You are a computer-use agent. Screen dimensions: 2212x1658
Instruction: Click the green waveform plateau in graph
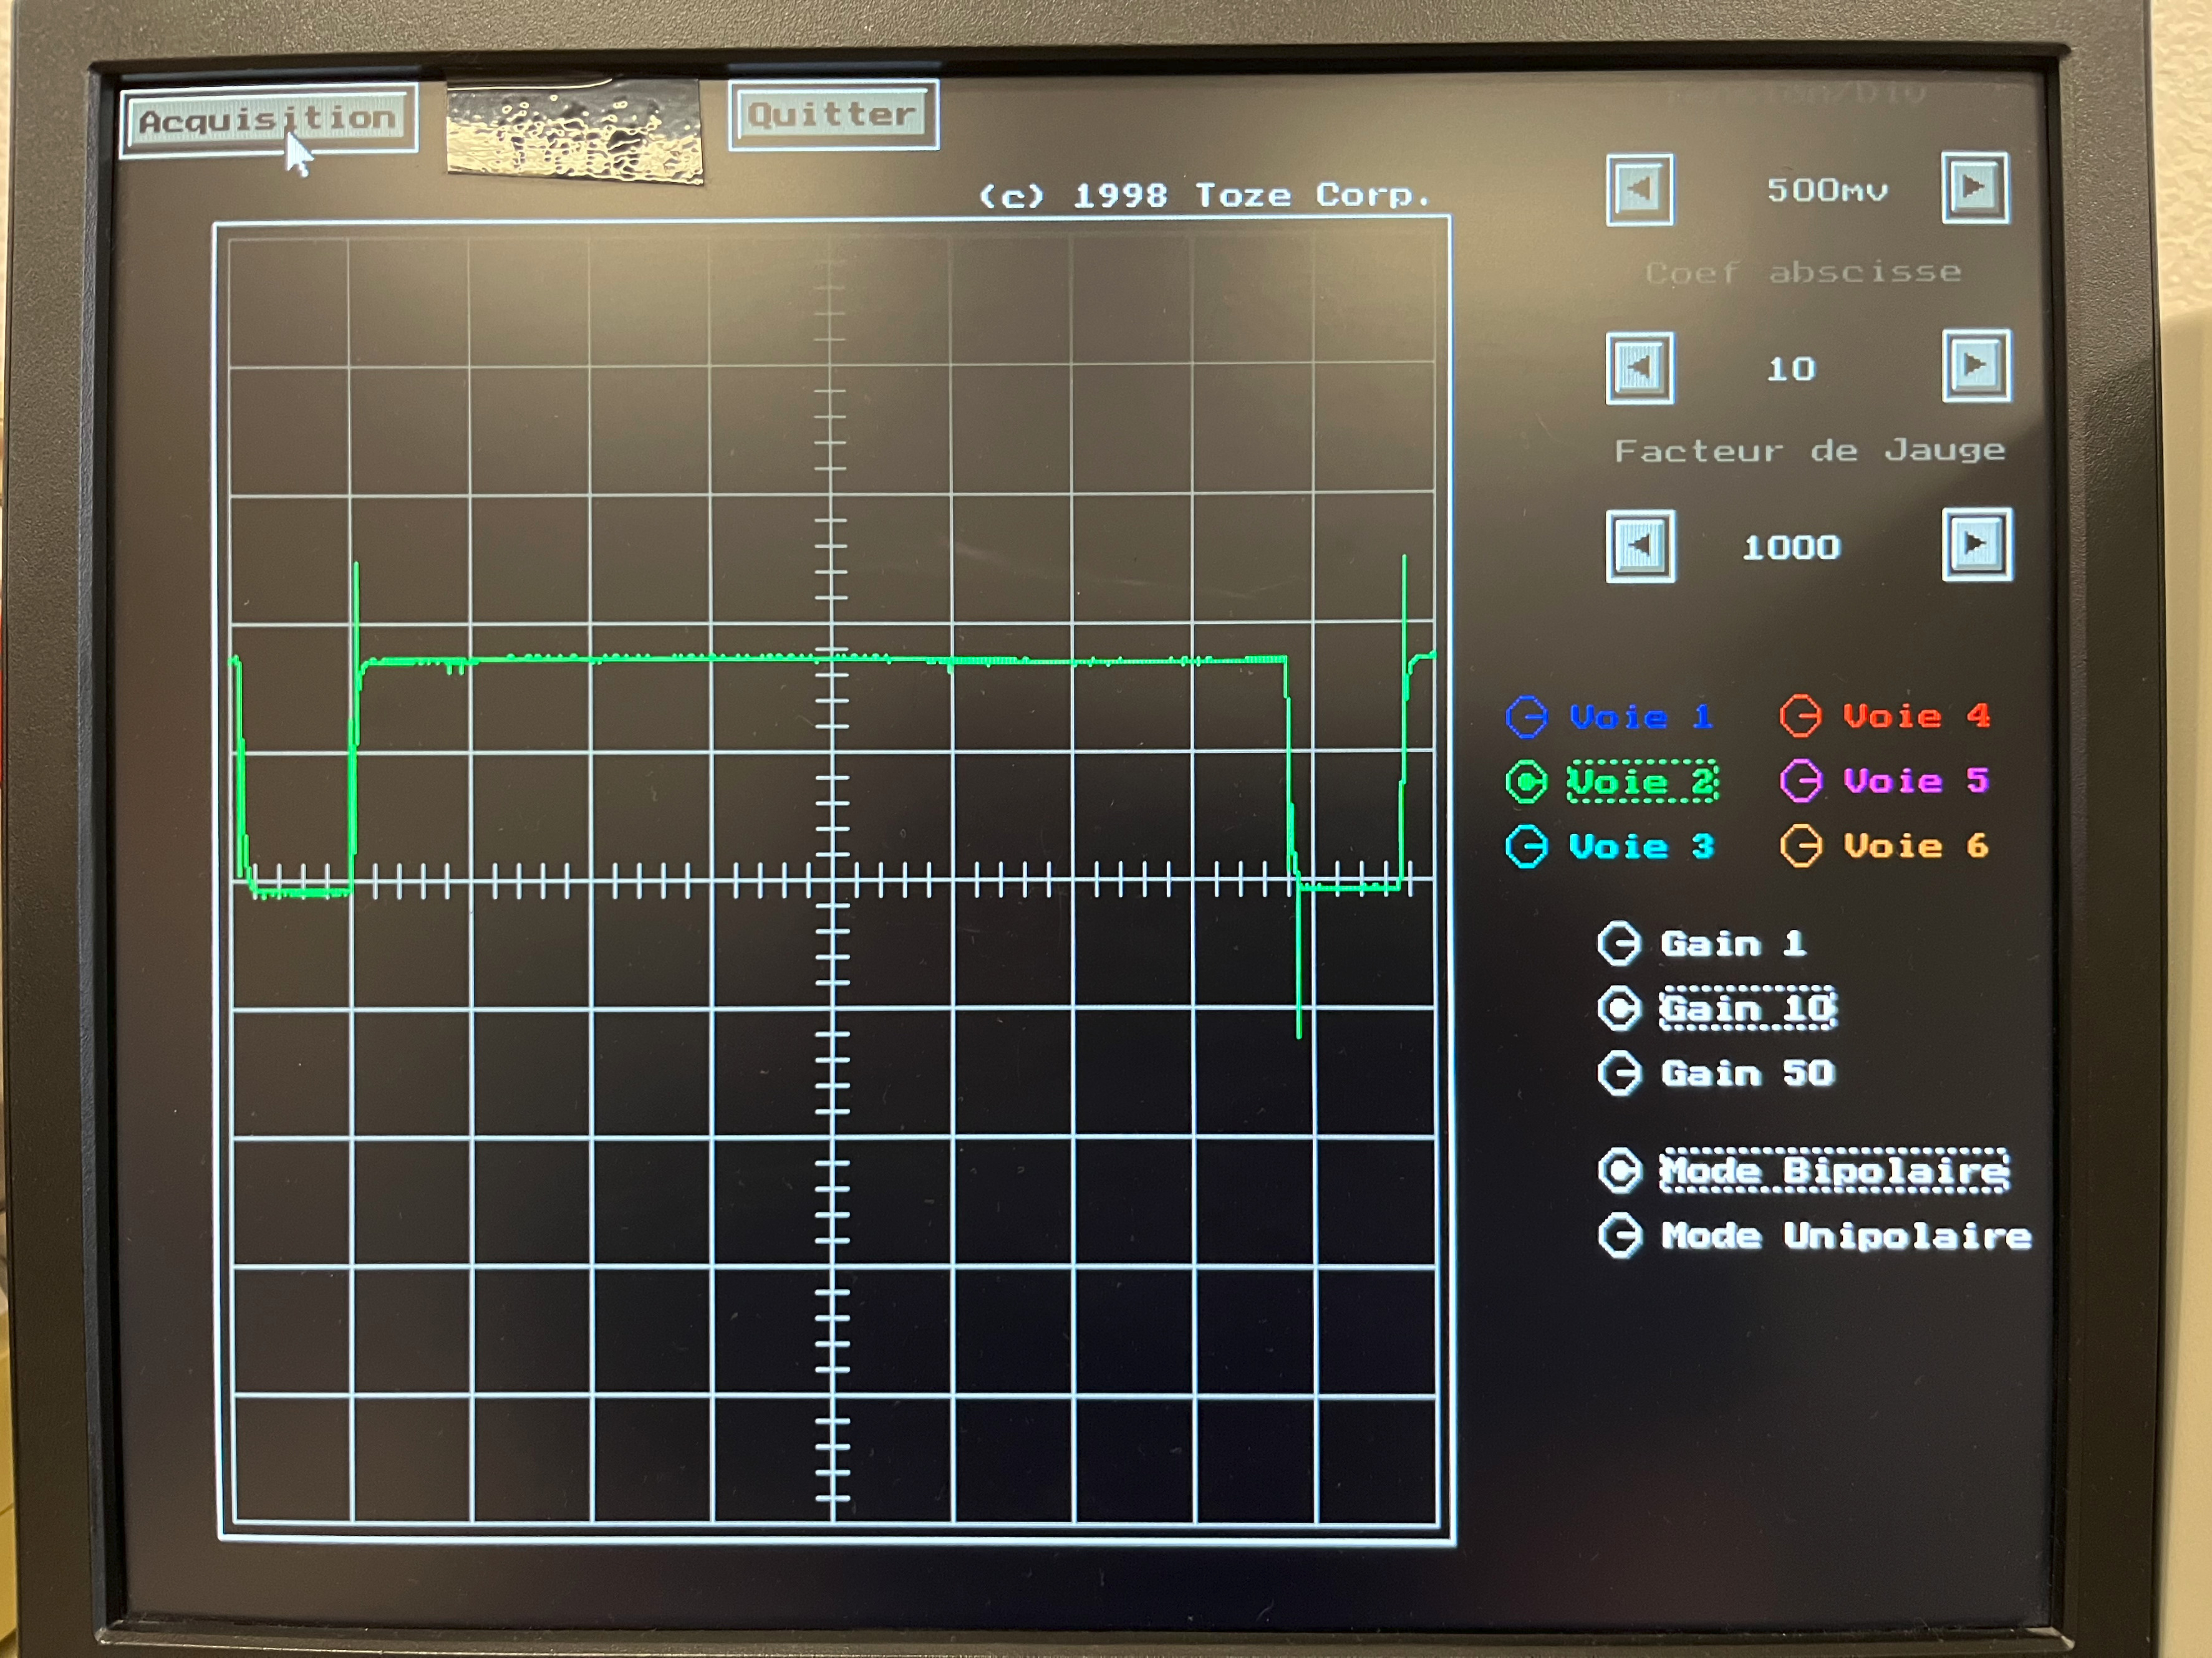click(x=800, y=659)
